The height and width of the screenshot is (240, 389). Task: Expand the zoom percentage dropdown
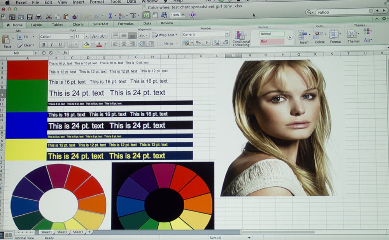point(182,15)
